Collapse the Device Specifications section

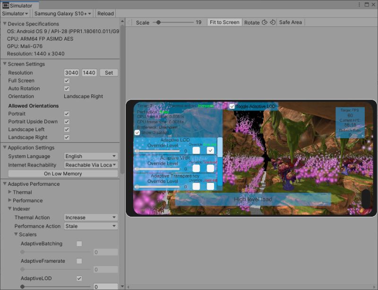[x=5, y=24]
